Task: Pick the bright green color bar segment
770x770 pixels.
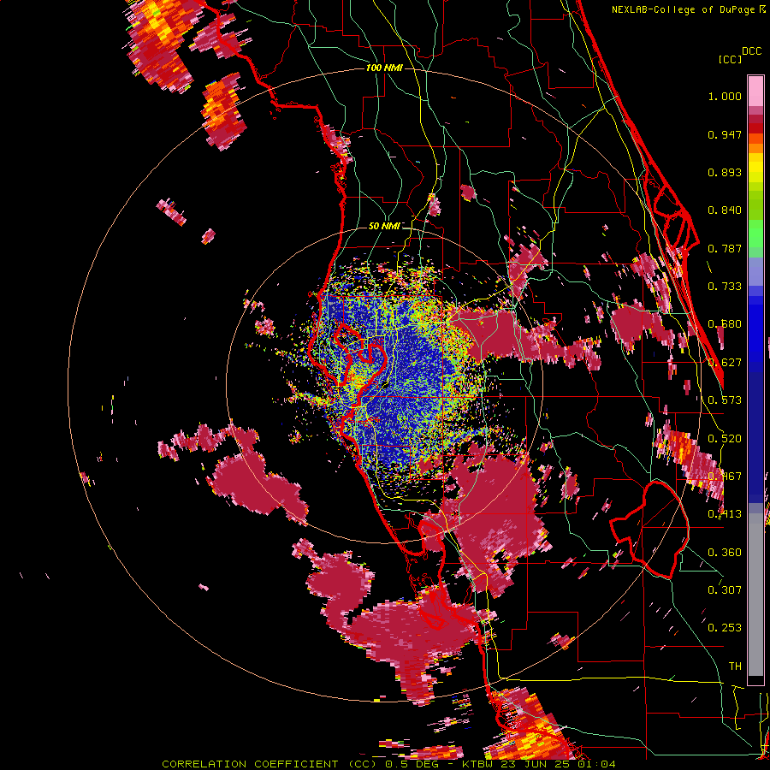Action: (x=755, y=234)
